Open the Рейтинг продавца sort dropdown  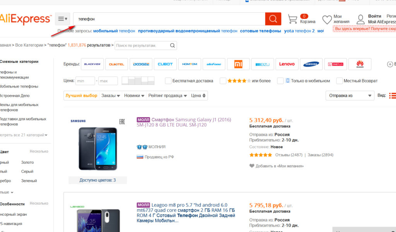(x=168, y=96)
